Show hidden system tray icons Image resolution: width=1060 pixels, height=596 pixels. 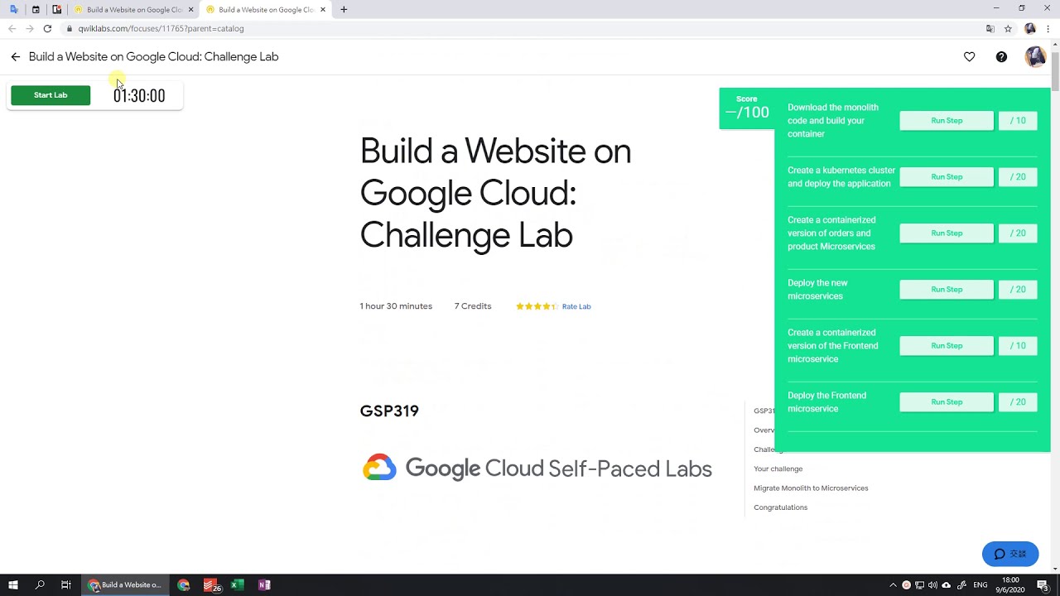coord(893,585)
